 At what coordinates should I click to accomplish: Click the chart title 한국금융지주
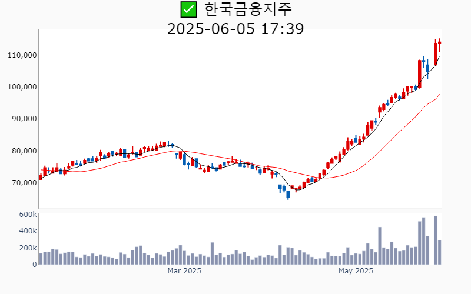point(248,9)
